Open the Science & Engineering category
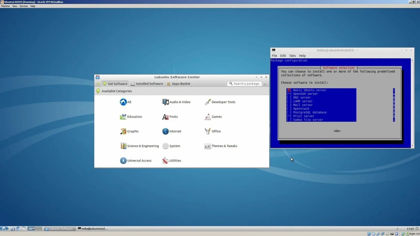The height and width of the screenshot is (236, 420). [x=139, y=146]
